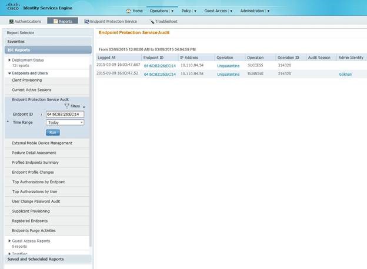This screenshot has width=367, height=269.
Task: Click the report selector scrollbar
Action: [x=91, y=154]
